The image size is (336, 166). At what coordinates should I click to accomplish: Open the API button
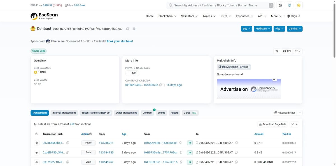287,51
